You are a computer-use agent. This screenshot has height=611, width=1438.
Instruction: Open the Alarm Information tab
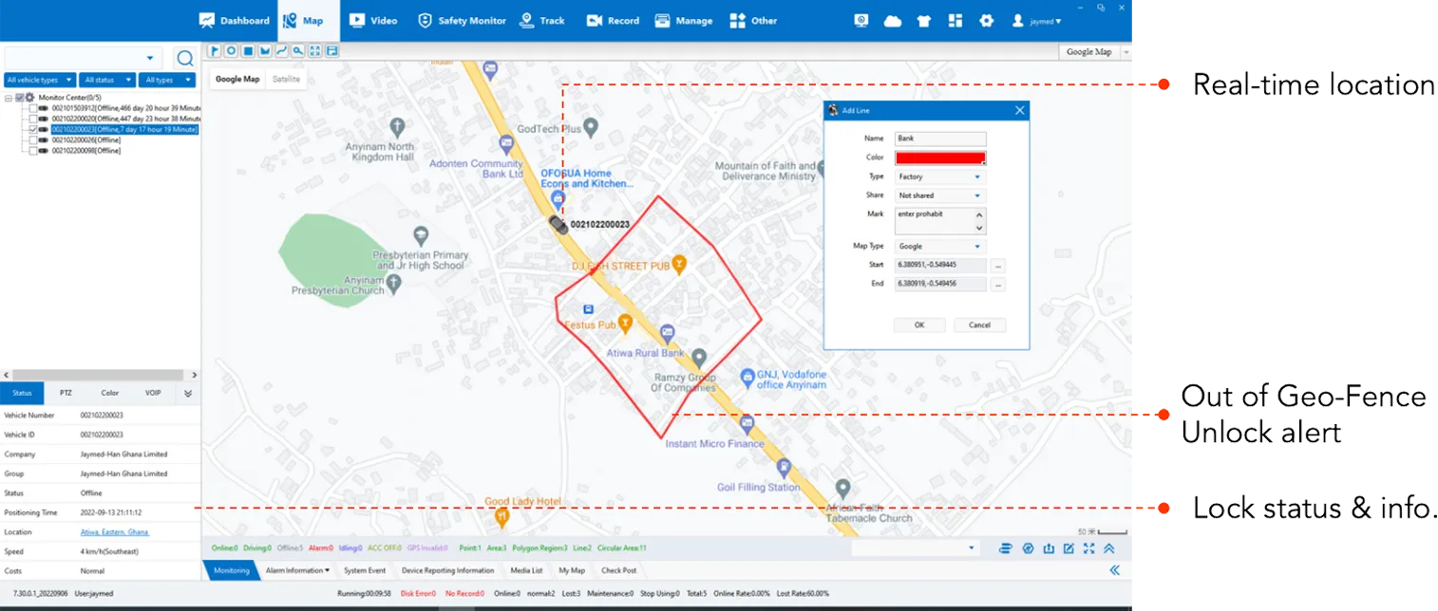(297, 570)
